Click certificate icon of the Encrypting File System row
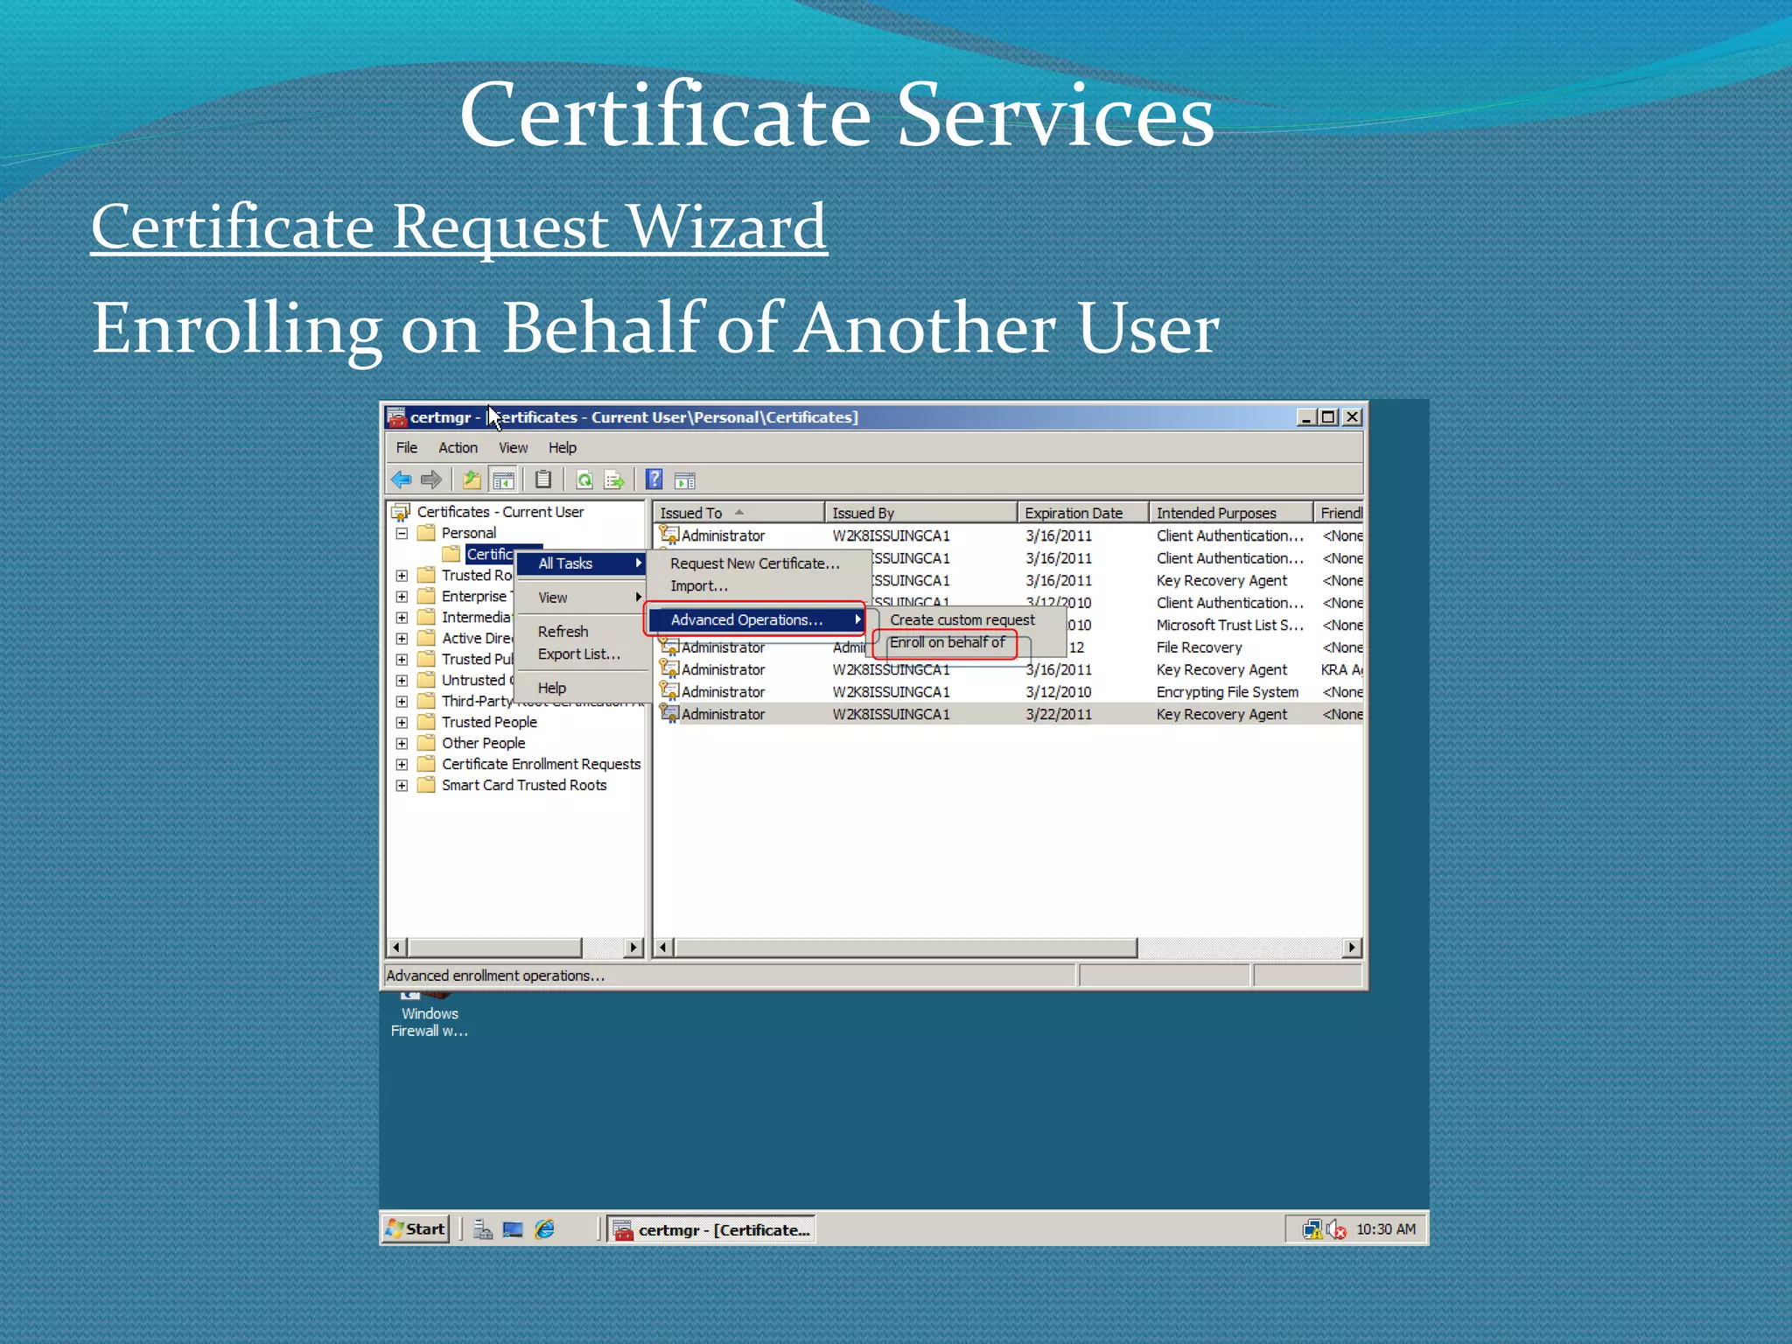Image resolution: width=1792 pixels, height=1344 pixels. [669, 691]
